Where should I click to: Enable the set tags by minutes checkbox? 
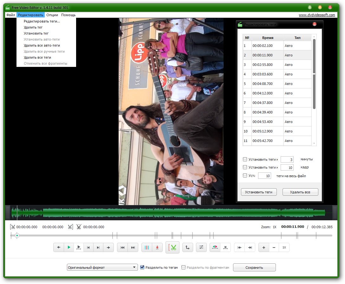point(245,159)
